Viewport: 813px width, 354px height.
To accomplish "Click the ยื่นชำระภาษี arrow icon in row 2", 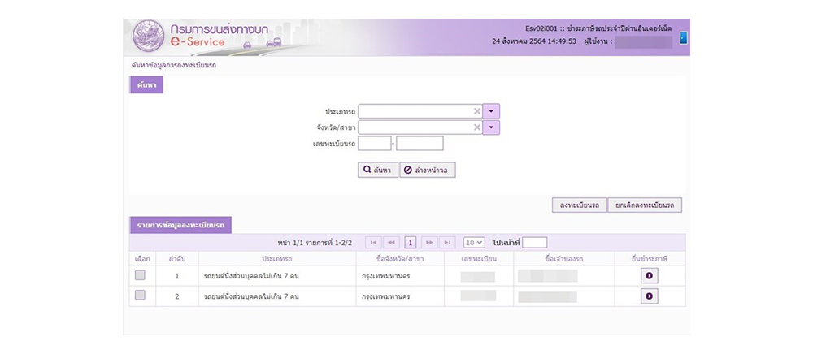I will coord(649,296).
